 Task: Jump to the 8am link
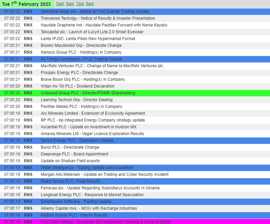(90, 4)
